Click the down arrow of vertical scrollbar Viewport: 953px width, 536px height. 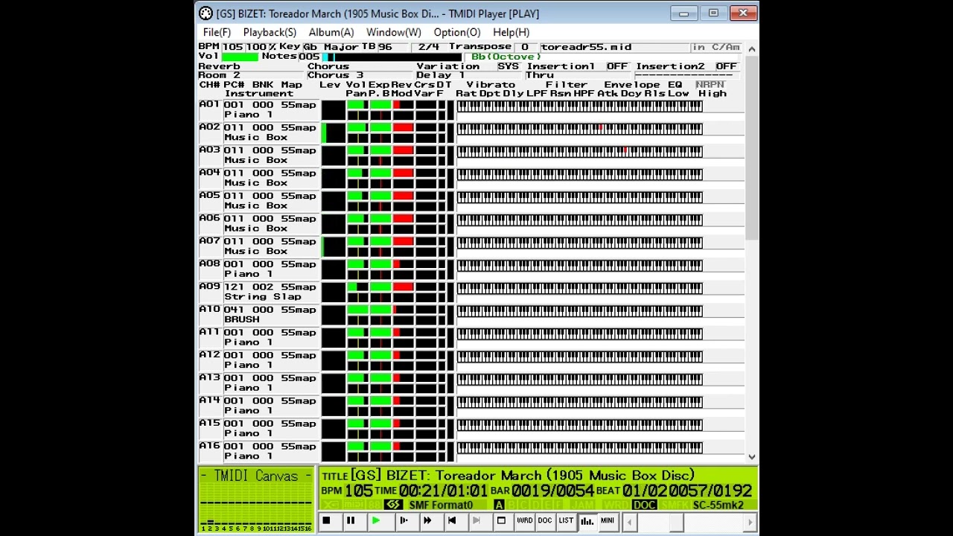coord(751,456)
